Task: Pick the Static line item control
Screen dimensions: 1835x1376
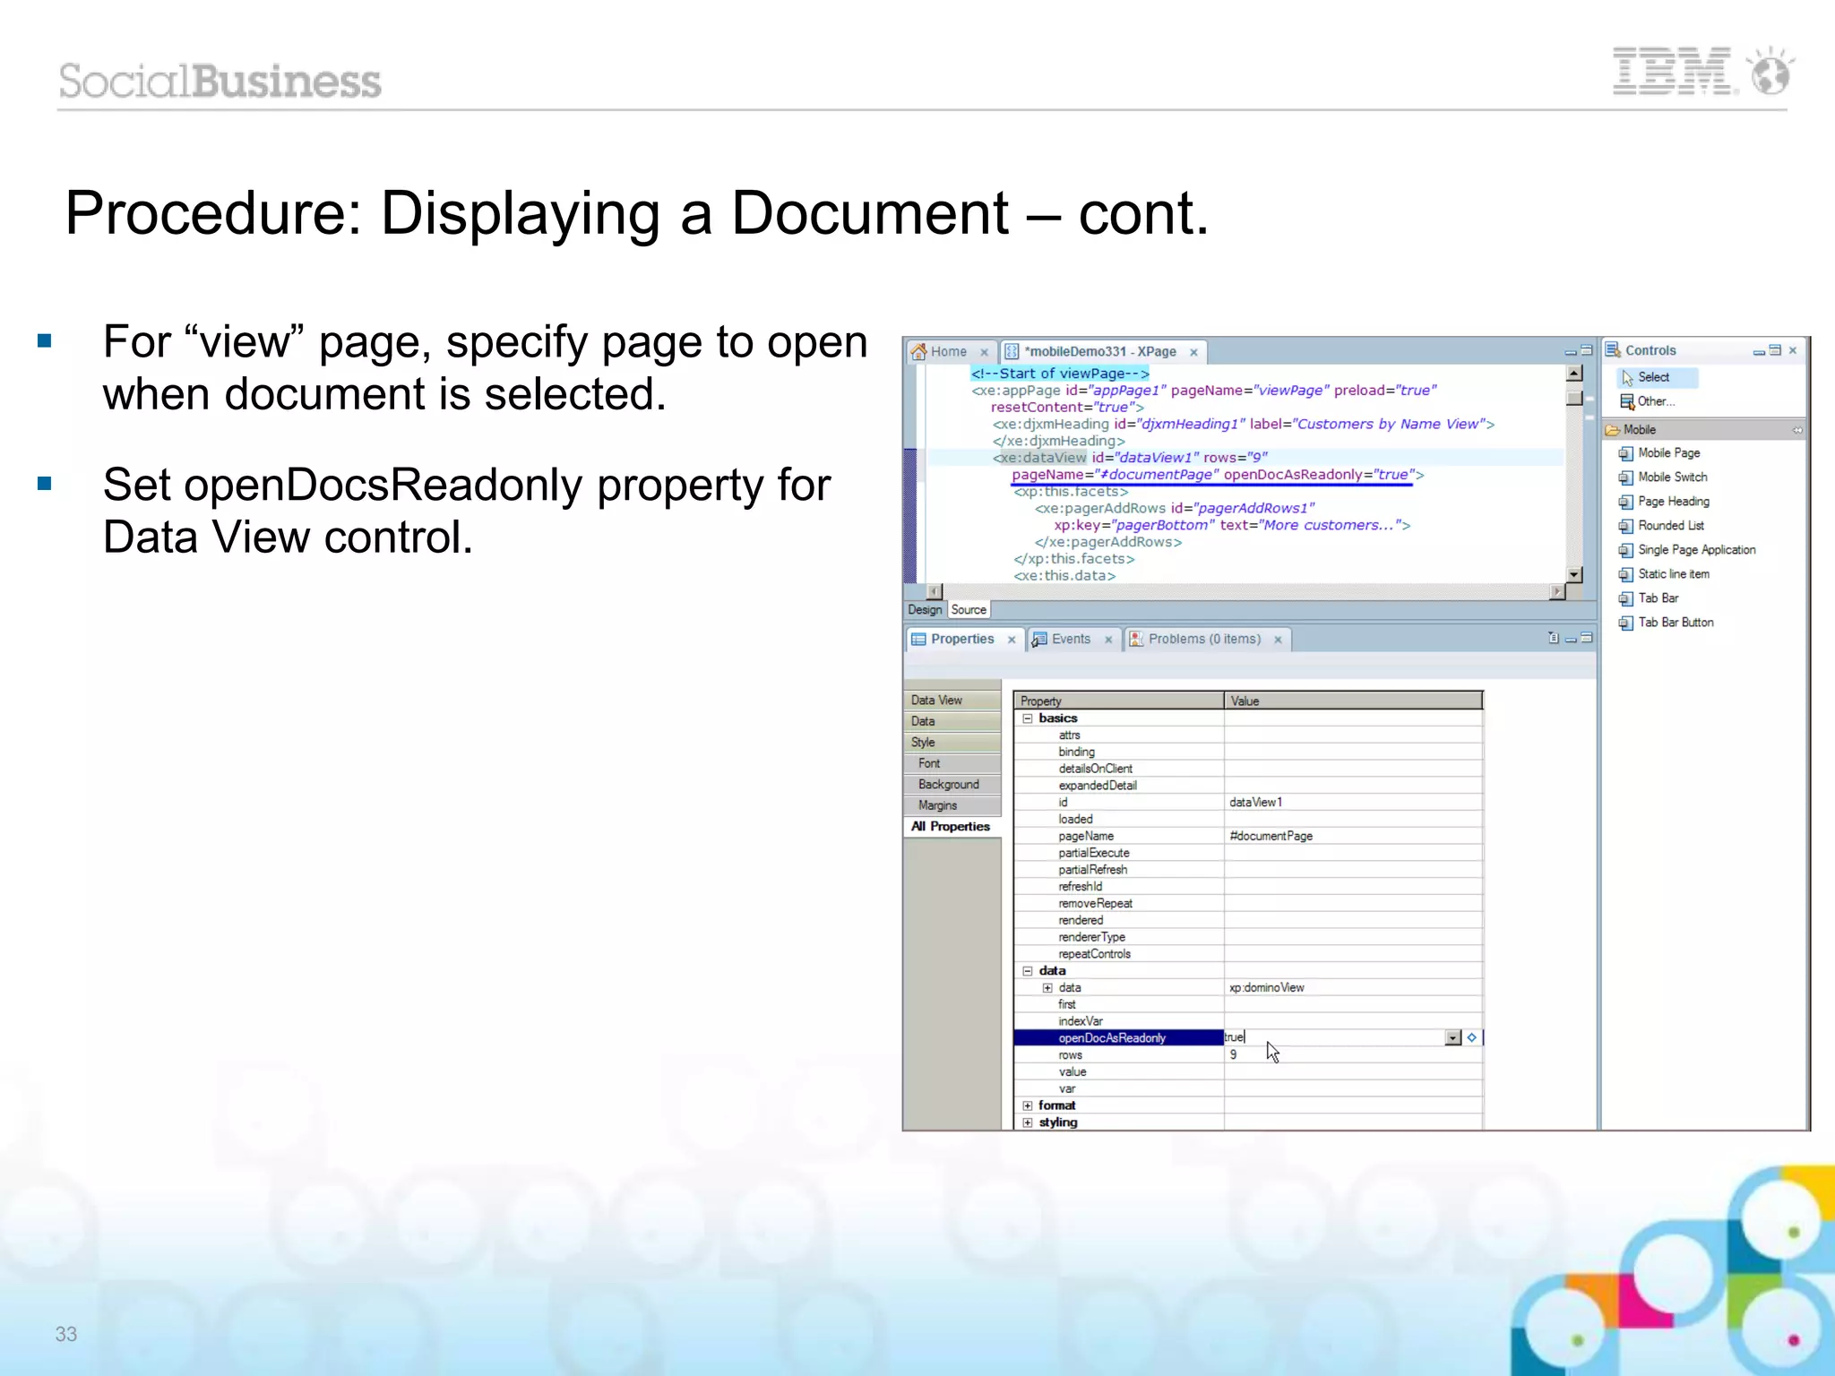Action: (1664, 574)
